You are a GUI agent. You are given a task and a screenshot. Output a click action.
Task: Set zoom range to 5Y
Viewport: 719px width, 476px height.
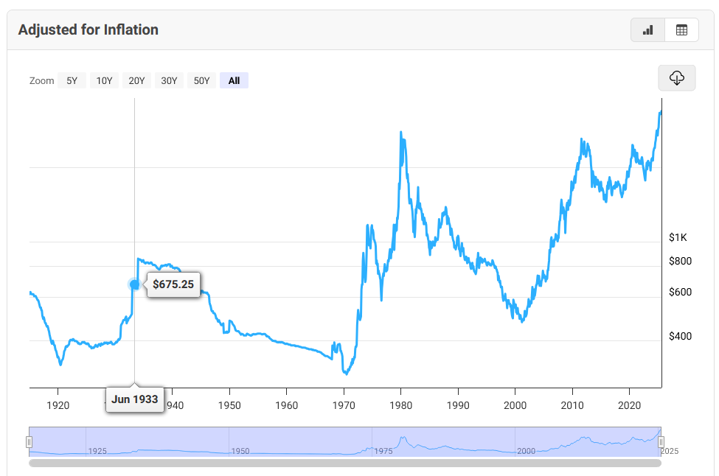point(72,81)
